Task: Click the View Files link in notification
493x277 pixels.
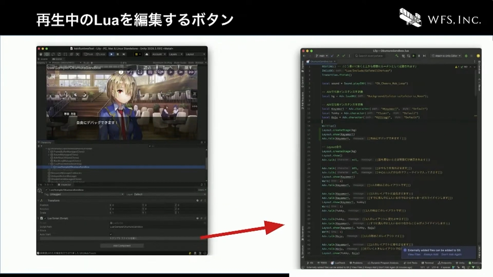Action: (414, 254)
